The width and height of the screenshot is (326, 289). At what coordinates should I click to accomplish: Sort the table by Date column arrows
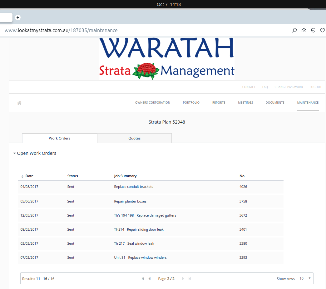[22, 176]
